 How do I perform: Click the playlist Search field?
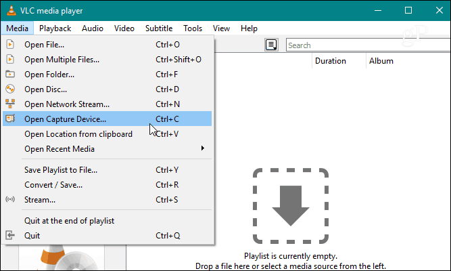[x=368, y=45]
